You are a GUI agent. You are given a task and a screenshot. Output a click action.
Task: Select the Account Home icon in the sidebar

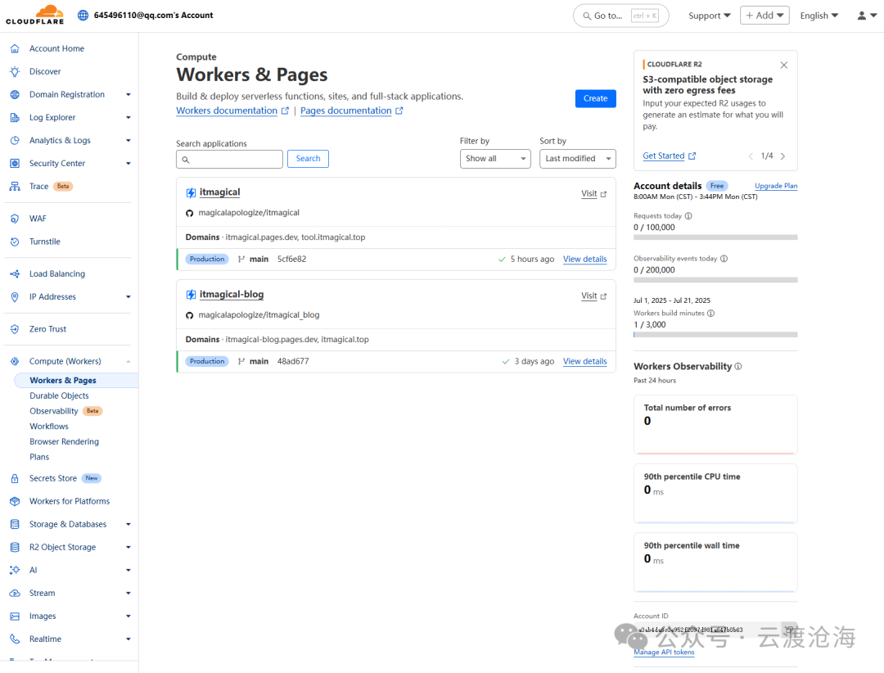(x=15, y=48)
